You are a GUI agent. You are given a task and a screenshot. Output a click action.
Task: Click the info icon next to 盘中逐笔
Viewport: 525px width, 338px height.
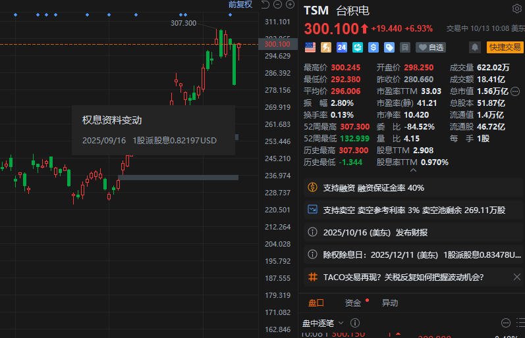(355, 323)
